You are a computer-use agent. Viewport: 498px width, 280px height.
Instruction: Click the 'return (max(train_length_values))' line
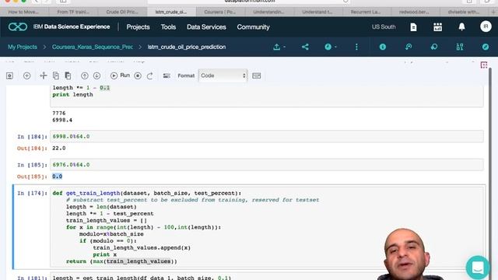(x=121, y=261)
